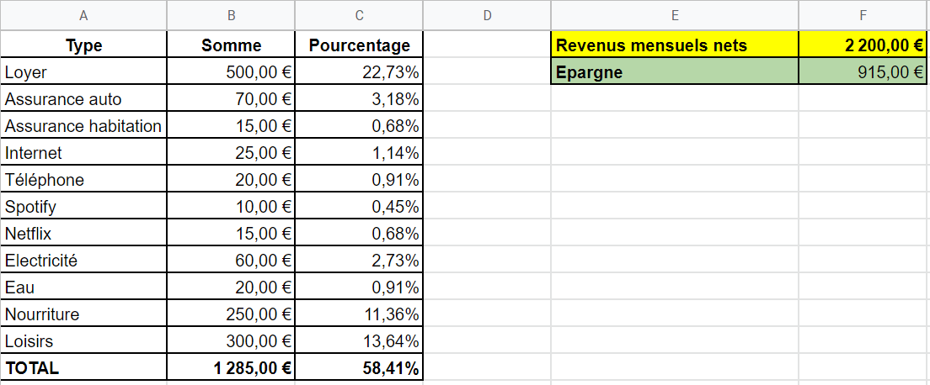Click the yellow Revenus mensuels nets cell
The image size is (930, 385).
(675, 45)
